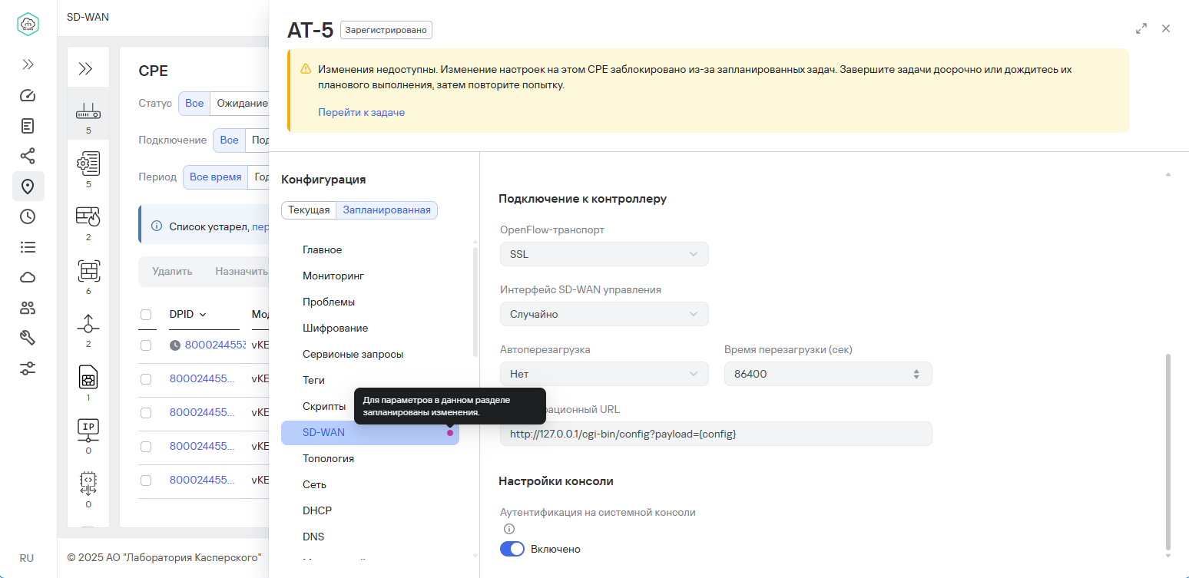1189x578 pixels.
Task: Check the third CPE row checkbox
Action: 146,412
